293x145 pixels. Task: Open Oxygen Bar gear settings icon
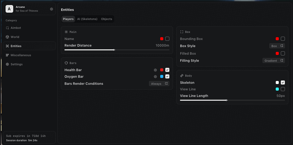155,77
